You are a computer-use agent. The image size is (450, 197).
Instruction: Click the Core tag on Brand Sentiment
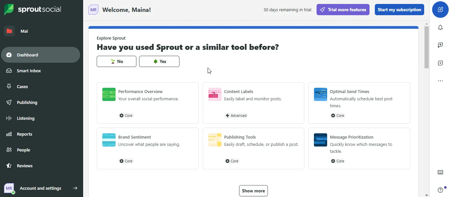(126, 161)
